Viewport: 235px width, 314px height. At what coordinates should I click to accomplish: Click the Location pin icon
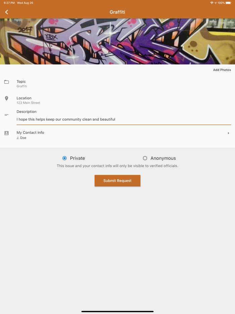7,98
